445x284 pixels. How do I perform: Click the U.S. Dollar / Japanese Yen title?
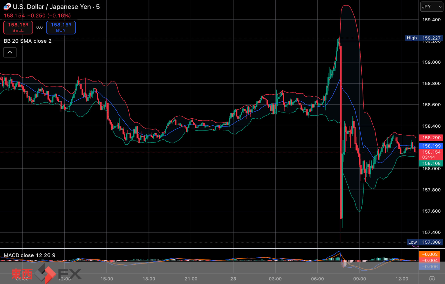56,7
